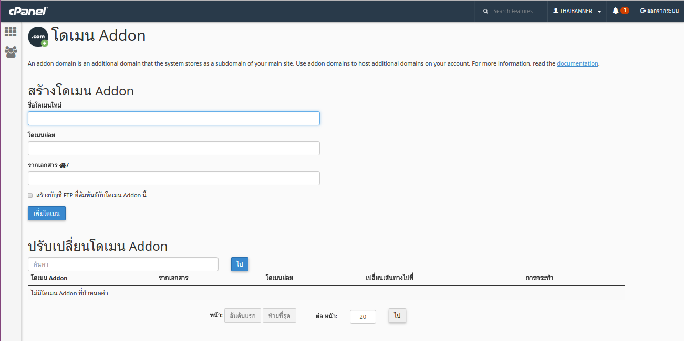Screen dimensions: 684x341
Task: Click the search magnifier icon
Action: (485, 11)
